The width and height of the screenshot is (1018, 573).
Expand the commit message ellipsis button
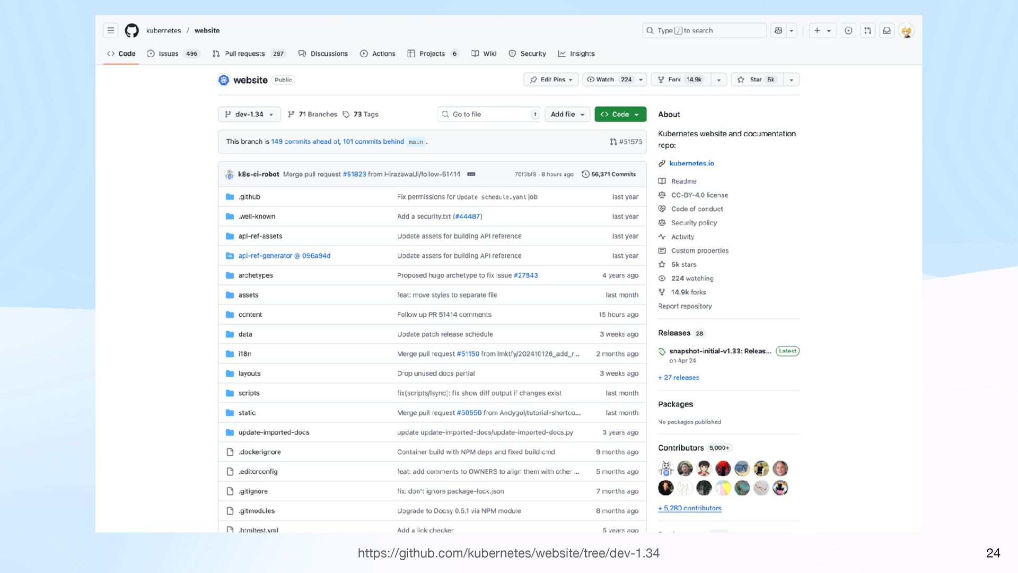(471, 174)
